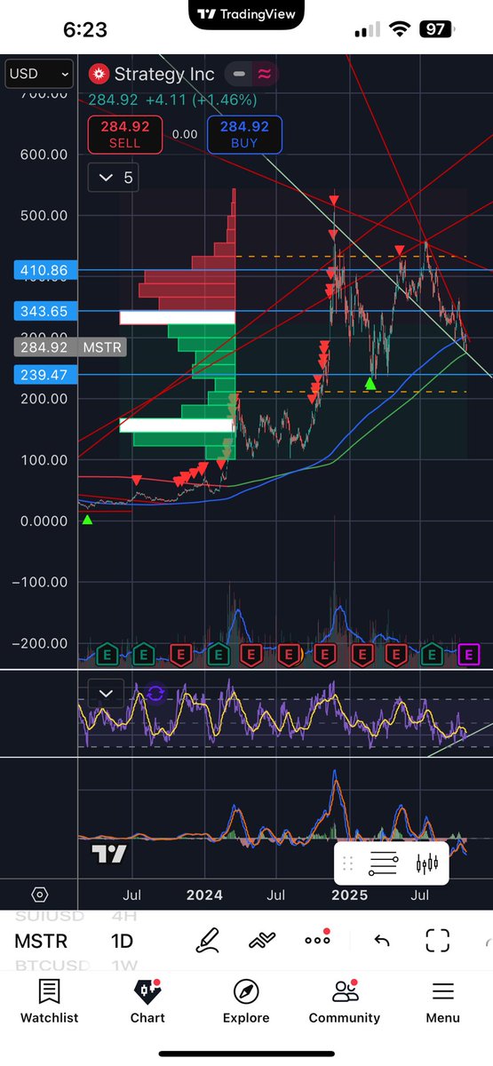Open the Menu tab
The width and height of the screenshot is (493, 1066).
coord(442,1002)
